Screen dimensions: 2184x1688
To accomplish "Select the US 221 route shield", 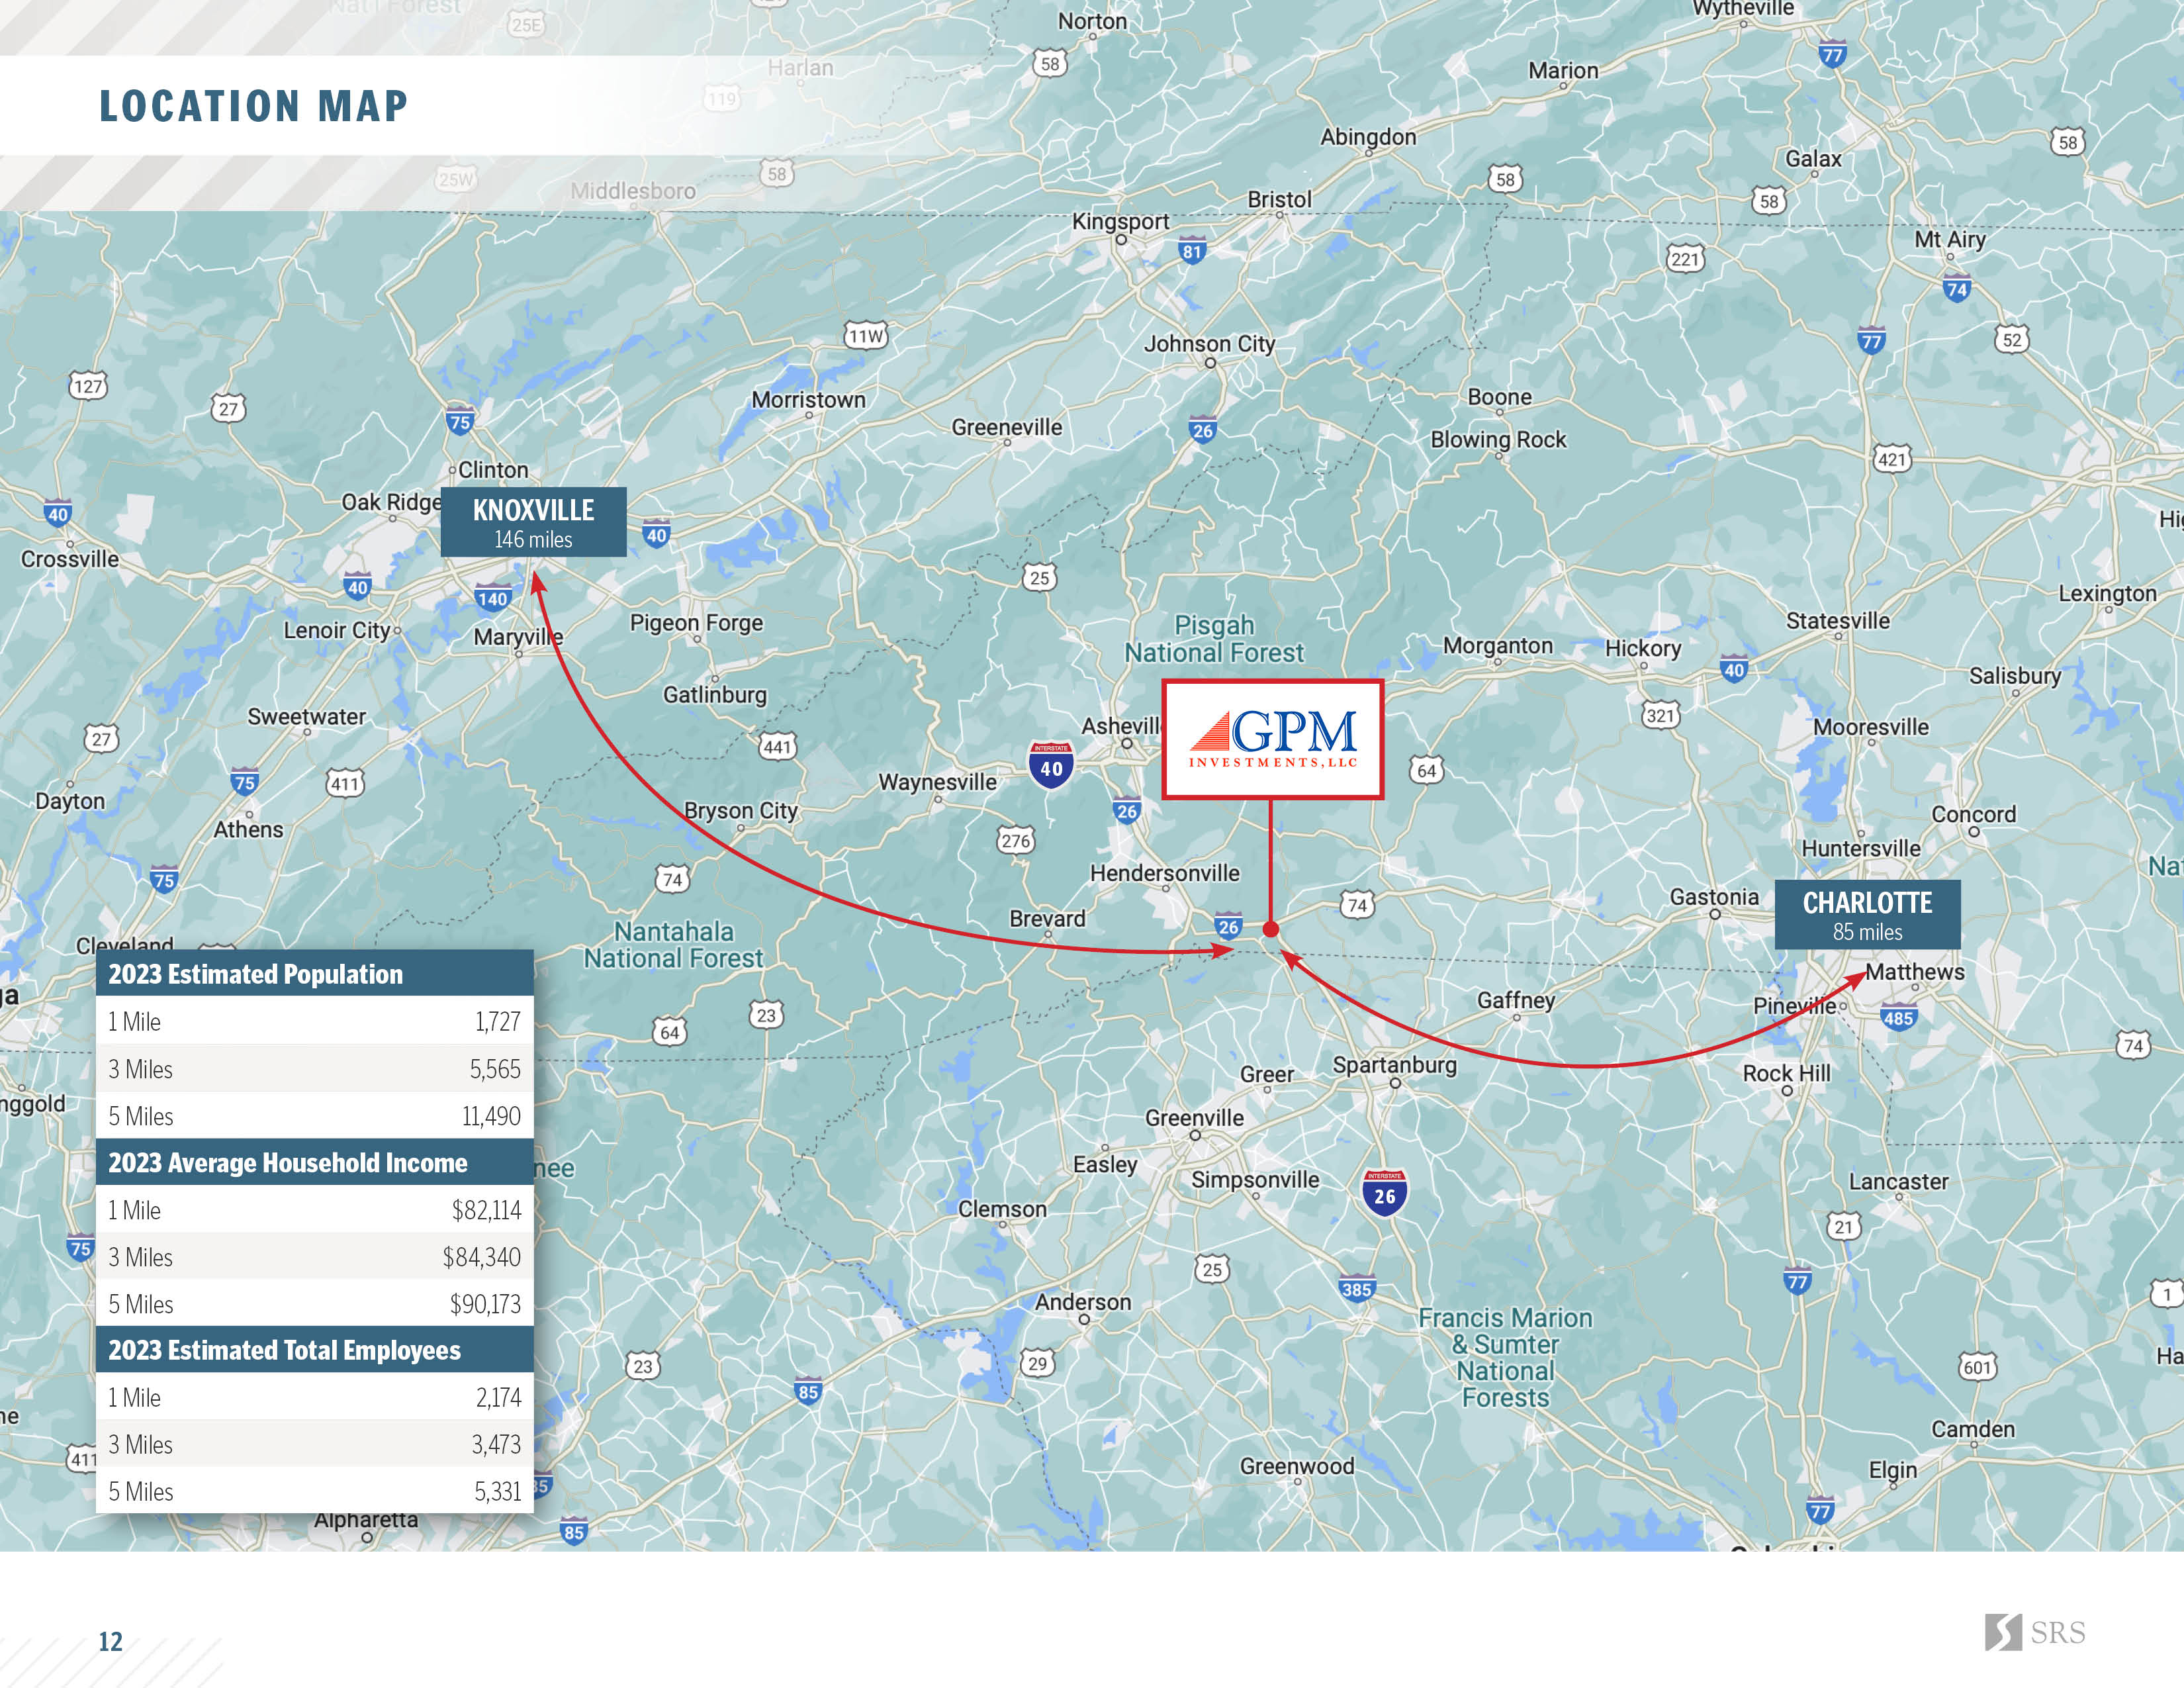I will [1685, 259].
